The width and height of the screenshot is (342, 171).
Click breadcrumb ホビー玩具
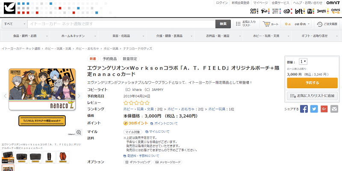[x=111, y=49]
